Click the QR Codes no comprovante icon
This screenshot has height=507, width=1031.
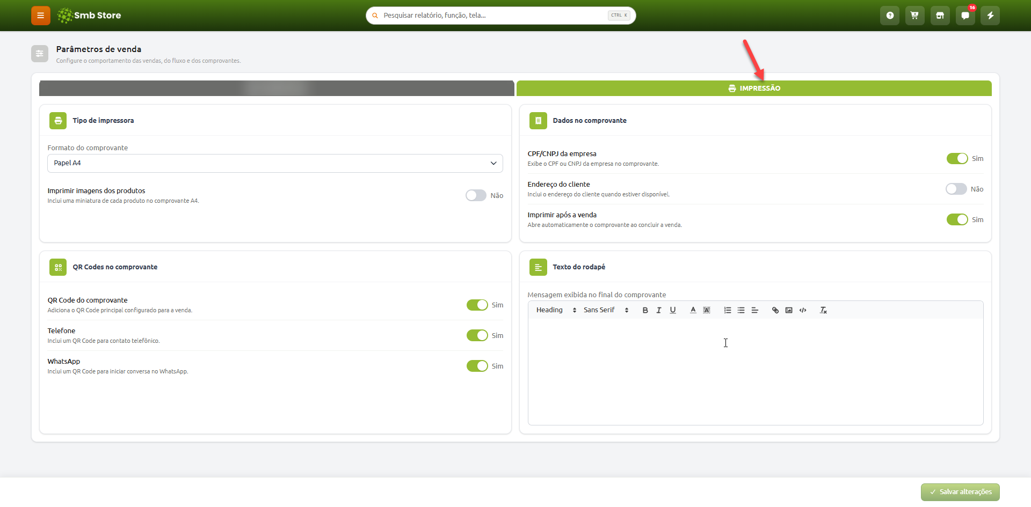click(58, 267)
